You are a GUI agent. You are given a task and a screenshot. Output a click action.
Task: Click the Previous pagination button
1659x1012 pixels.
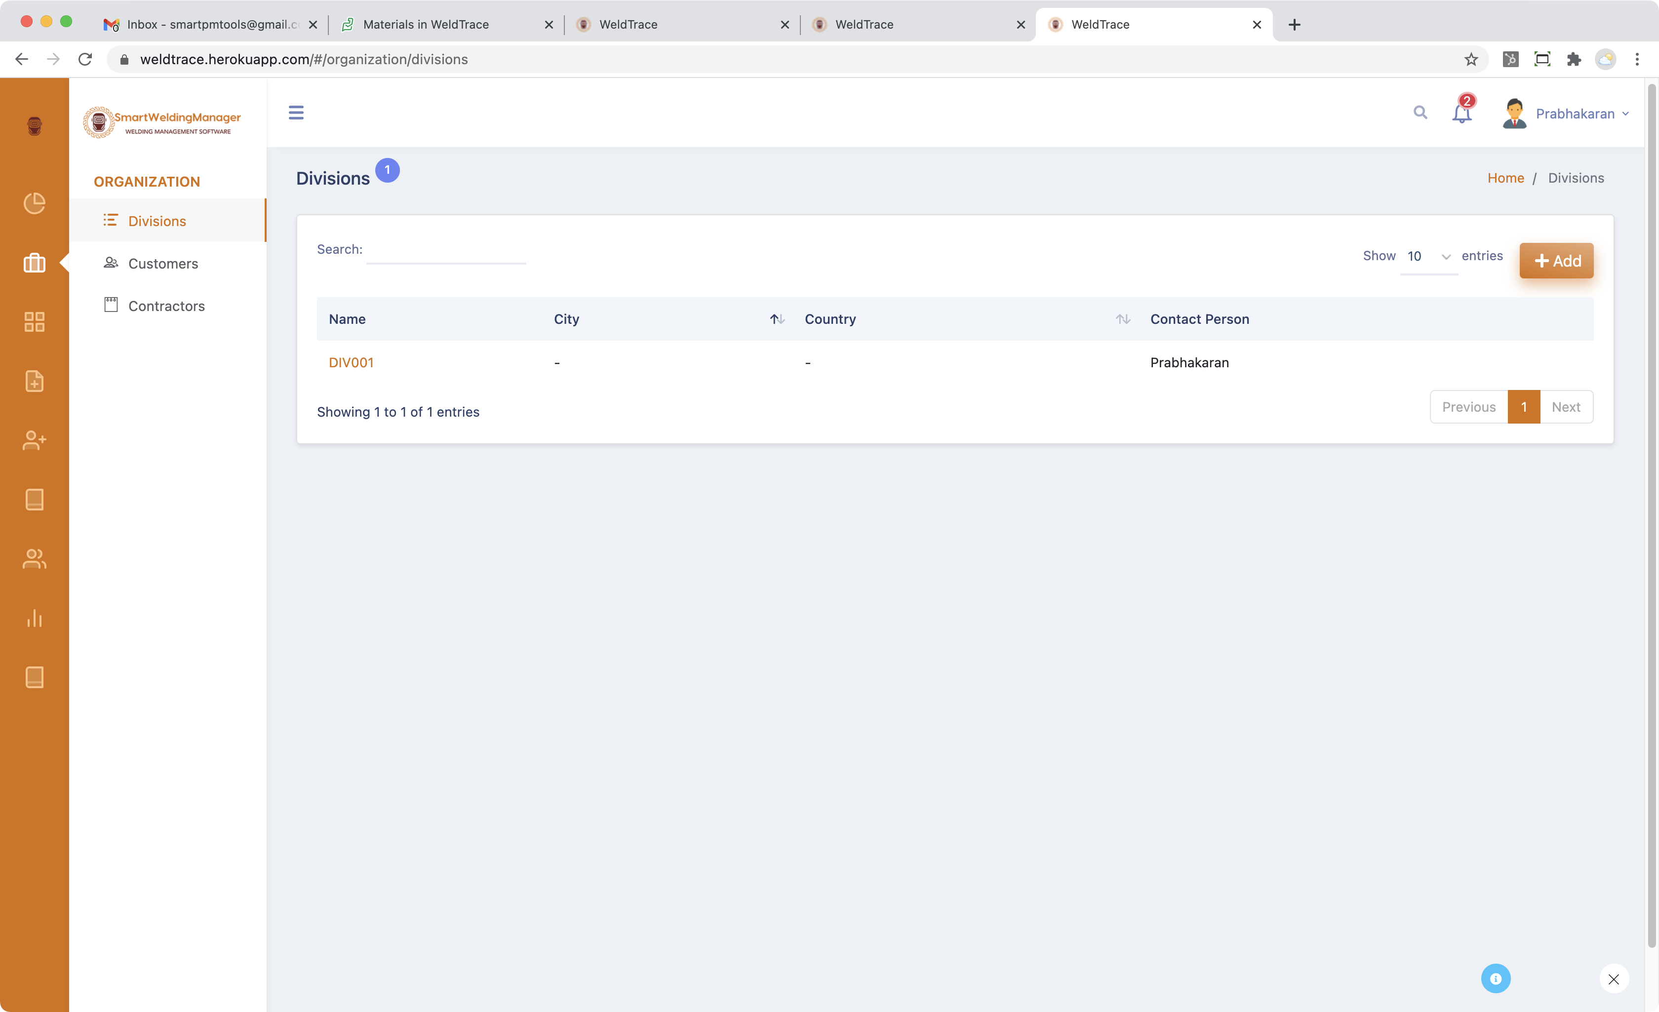(x=1468, y=407)
